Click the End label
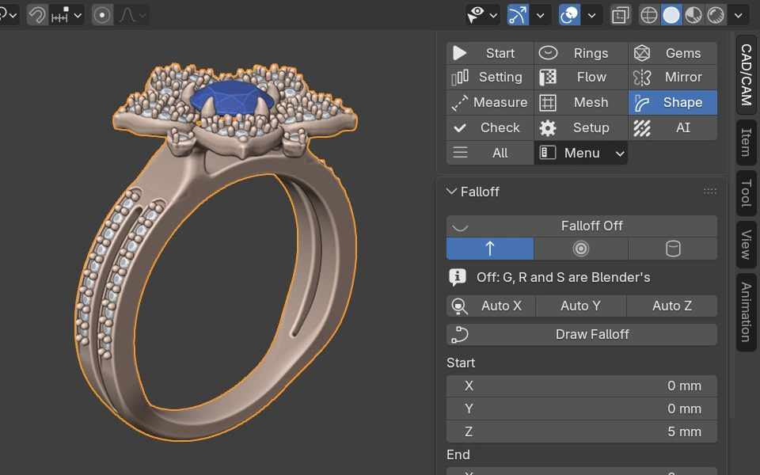The image size is (760, 475). pyautogui.click(x=458, y=454)
